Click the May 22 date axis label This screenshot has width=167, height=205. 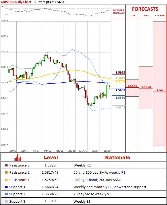71,151
